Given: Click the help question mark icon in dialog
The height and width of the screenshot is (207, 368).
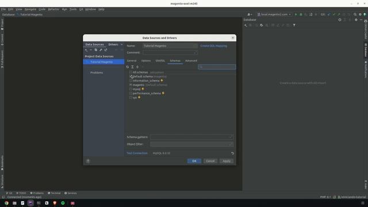Looking at the screenshot, I should click(88, 161).
